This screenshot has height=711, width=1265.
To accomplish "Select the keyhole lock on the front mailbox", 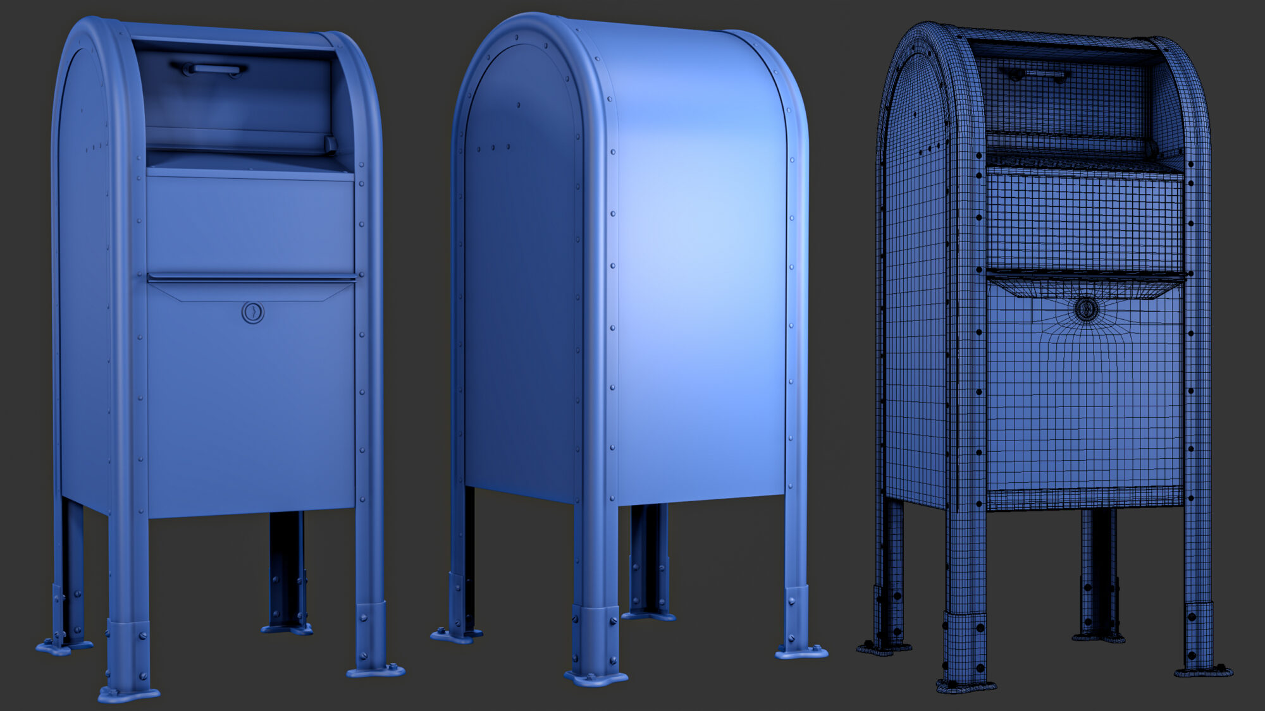I will (253, 312).
